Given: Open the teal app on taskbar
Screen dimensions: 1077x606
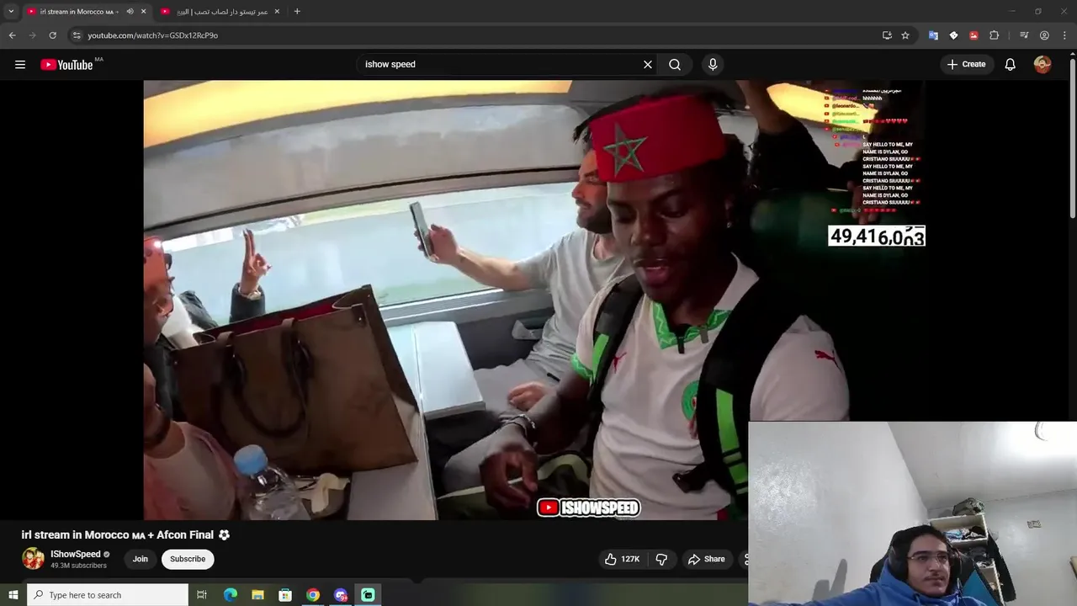Looking at the screenshot, I should pyautogui.click(x=368, y=595).
